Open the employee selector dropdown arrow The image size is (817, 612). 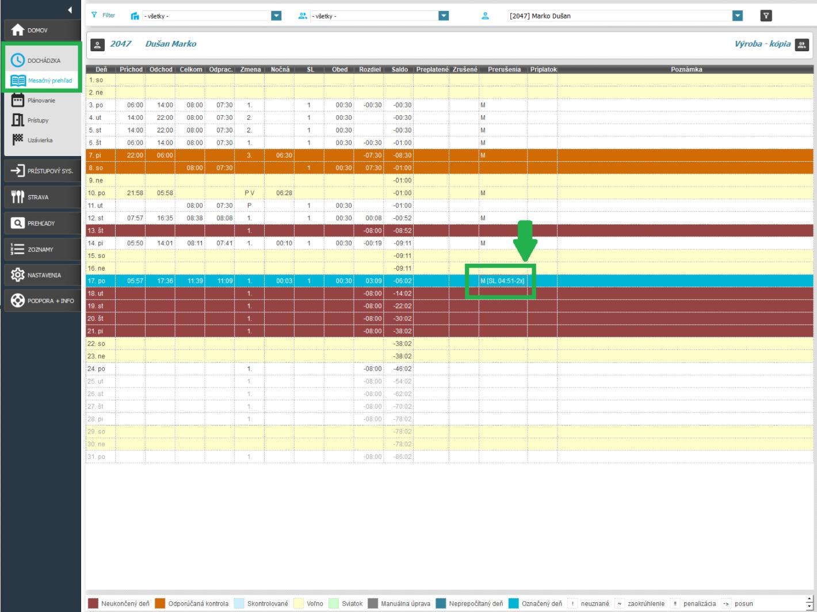tap(738, 16)
